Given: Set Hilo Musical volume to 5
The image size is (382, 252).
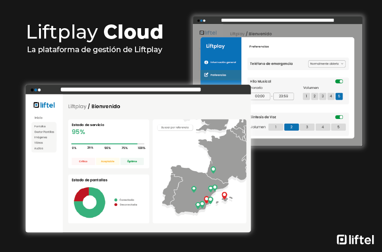Looking at the screenshot, I should coord(339,96).
